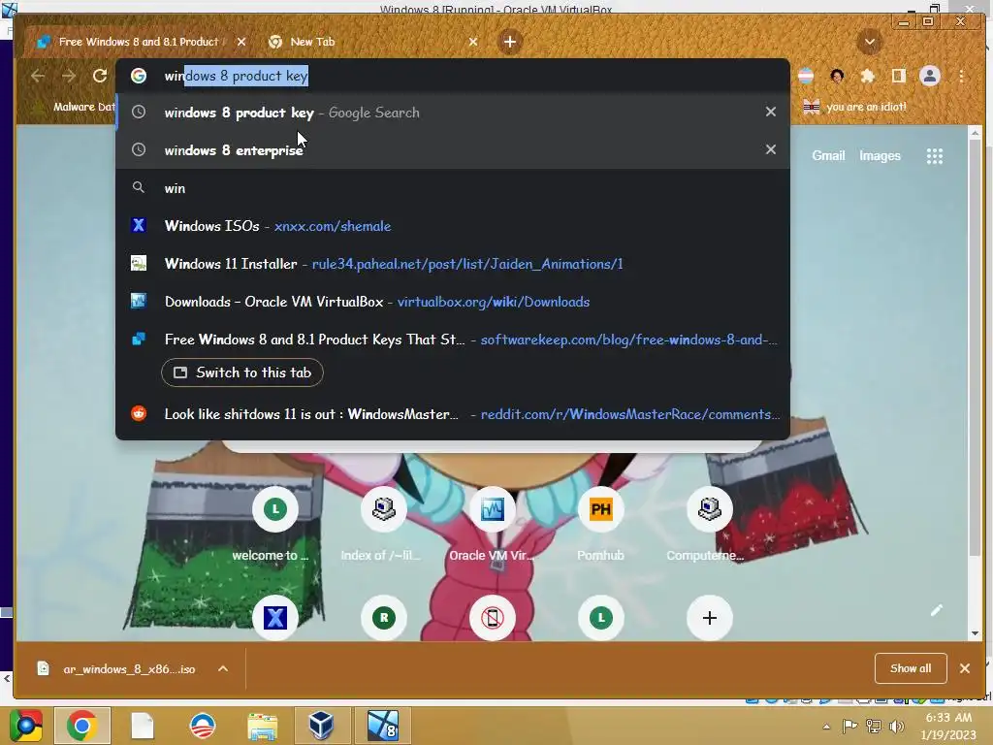Remove the windows 8 enterprise suggestion
Screen dimensions: 993x745
[x=771, y=150]
